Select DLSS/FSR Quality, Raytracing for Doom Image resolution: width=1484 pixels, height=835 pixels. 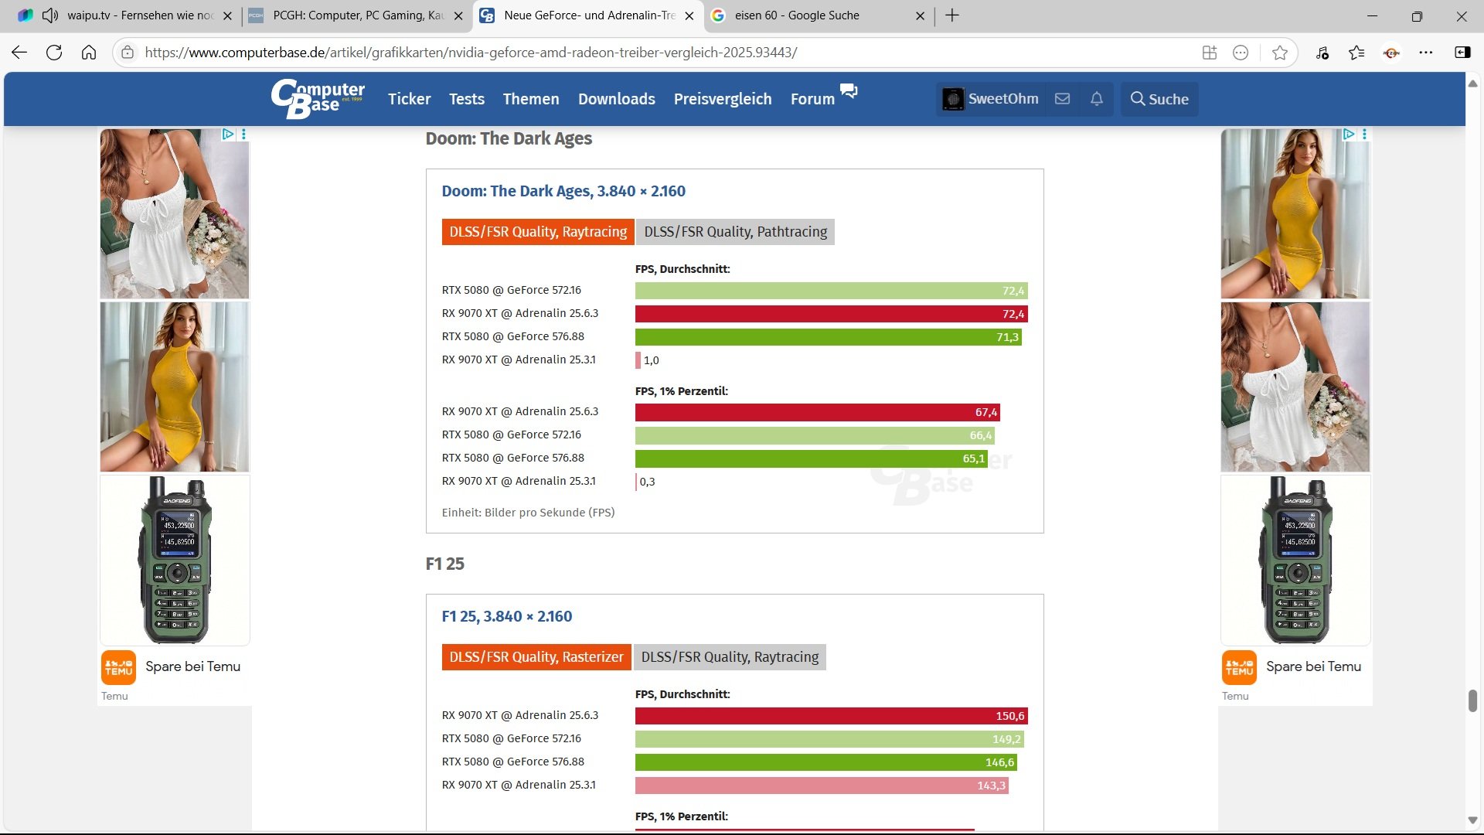pos(538,232)
